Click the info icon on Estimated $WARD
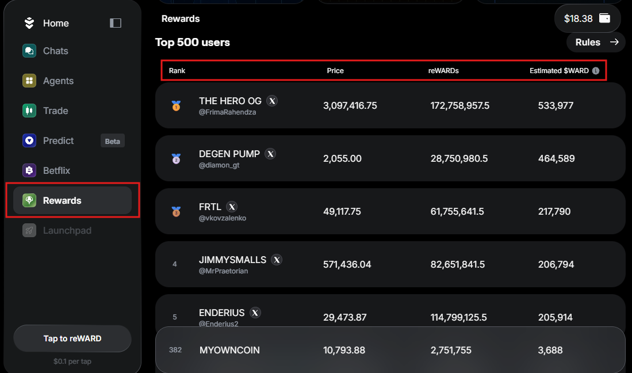Image resolution: width=632 pixels, height=373 pixels. (x=595, y=70)
